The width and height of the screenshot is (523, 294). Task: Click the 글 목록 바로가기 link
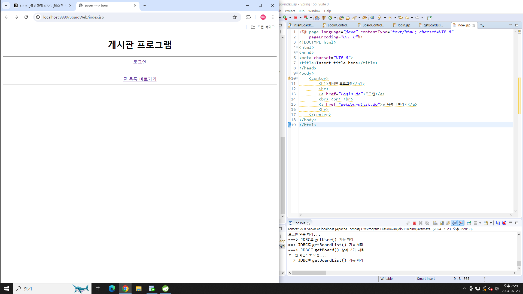139,79
